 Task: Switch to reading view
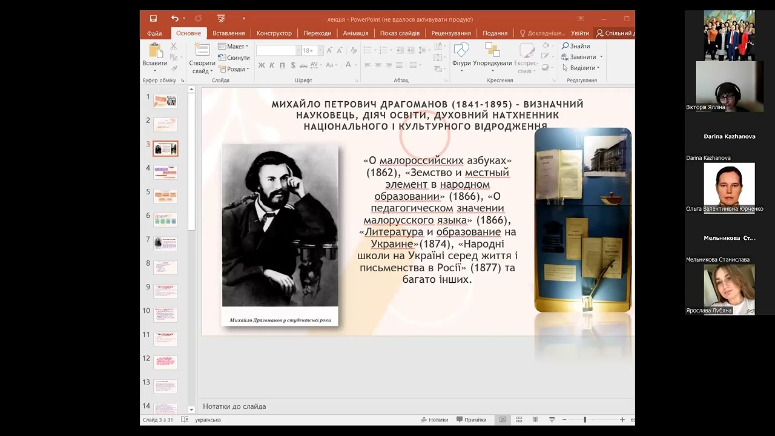535,420
